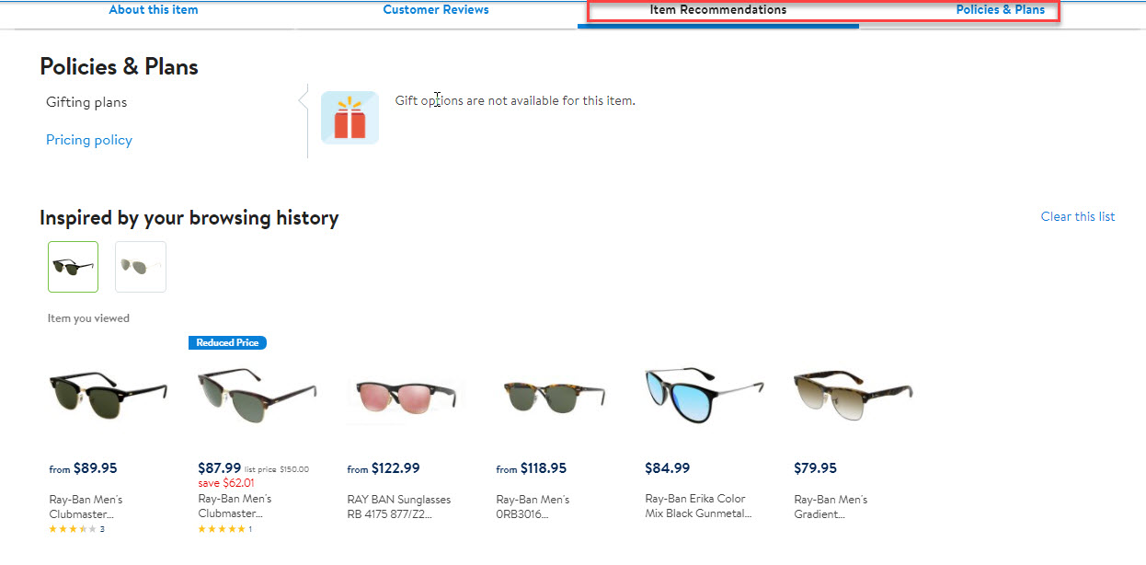Click the three-star rating under first product
Screen dimensions: 1146x565
pyautogui.click(x=73, y=529)
